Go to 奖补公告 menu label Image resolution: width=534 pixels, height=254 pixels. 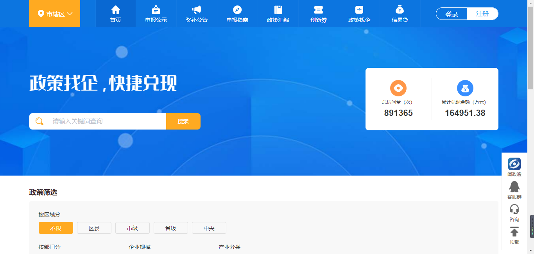[x=197, y=20]
